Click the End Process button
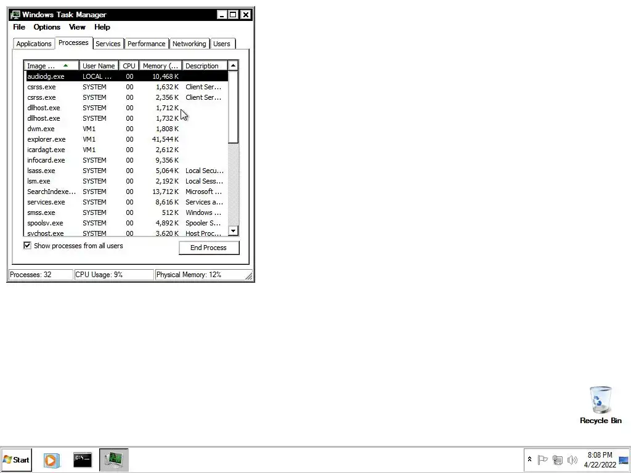Viewport: 631px width, 473px height. click(x=209, y=248)
